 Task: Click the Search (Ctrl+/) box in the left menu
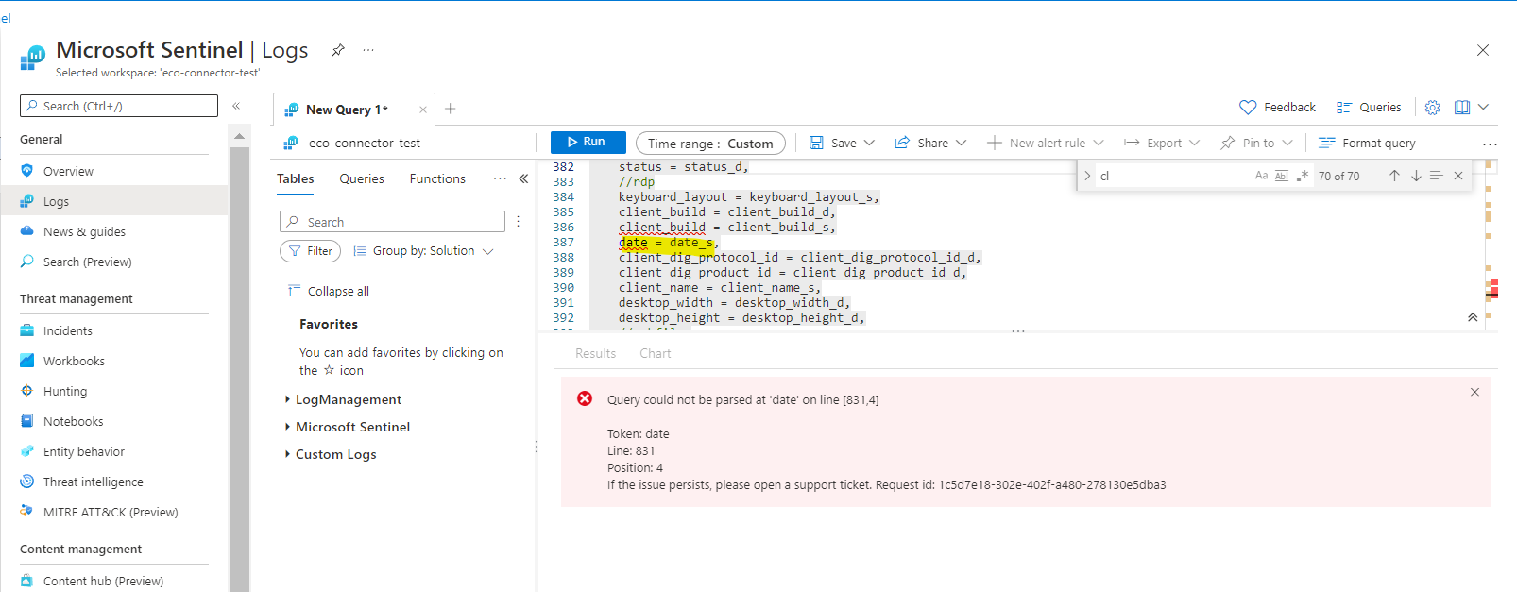point(119,106)
